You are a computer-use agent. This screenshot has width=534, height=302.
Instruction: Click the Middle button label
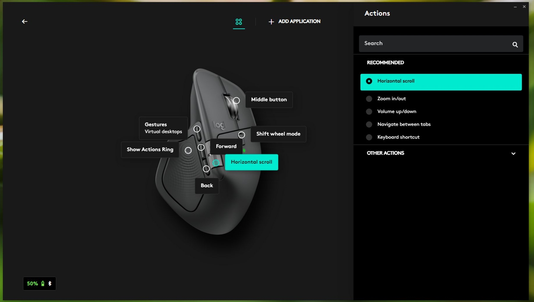(x=269, y=100)
